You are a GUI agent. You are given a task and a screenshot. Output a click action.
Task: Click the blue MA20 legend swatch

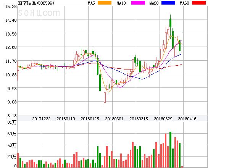(x=168, y=3)
